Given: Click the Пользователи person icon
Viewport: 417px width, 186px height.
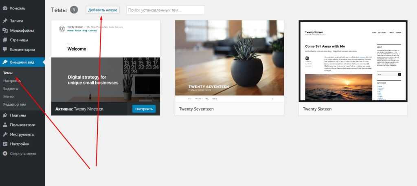Looking at the screenshot, I should click(x=5, y=125).
